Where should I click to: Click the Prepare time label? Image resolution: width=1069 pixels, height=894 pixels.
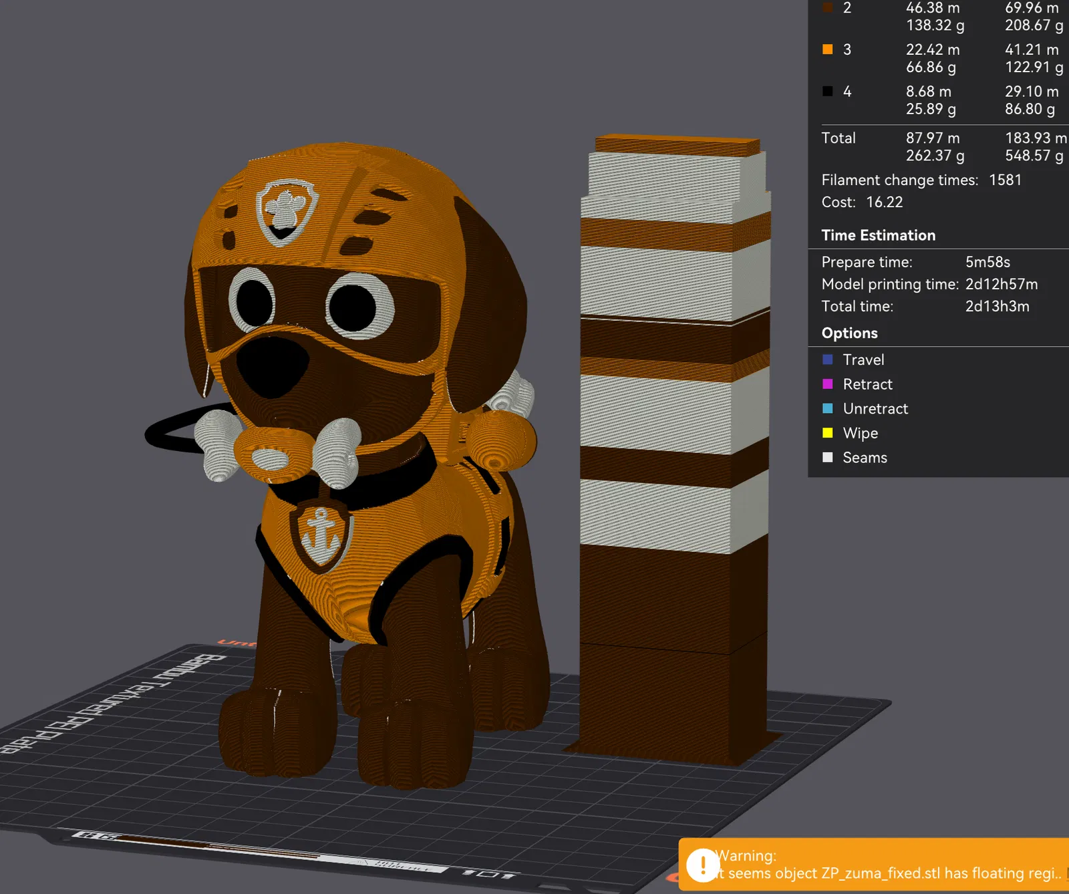tap(867, 262)
